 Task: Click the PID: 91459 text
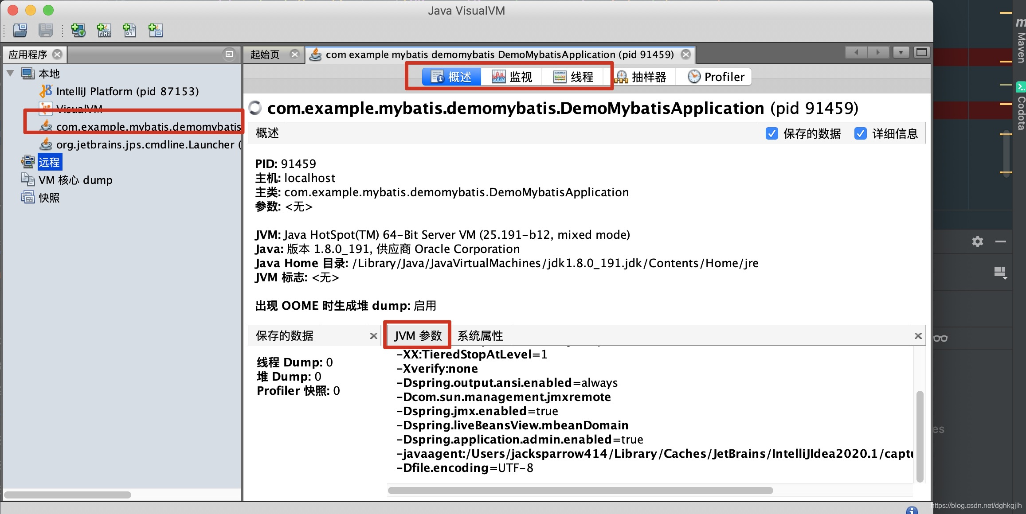coord(286,164)
